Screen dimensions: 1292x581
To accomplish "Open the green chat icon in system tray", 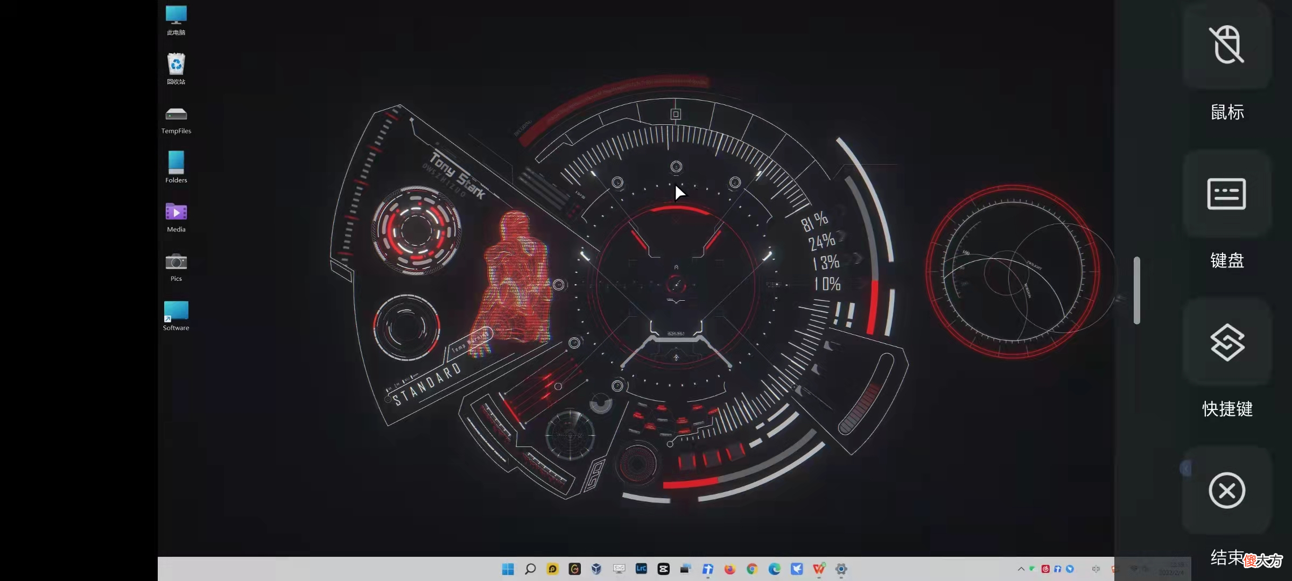I will pyautogui.click(x=1033, y=569).
